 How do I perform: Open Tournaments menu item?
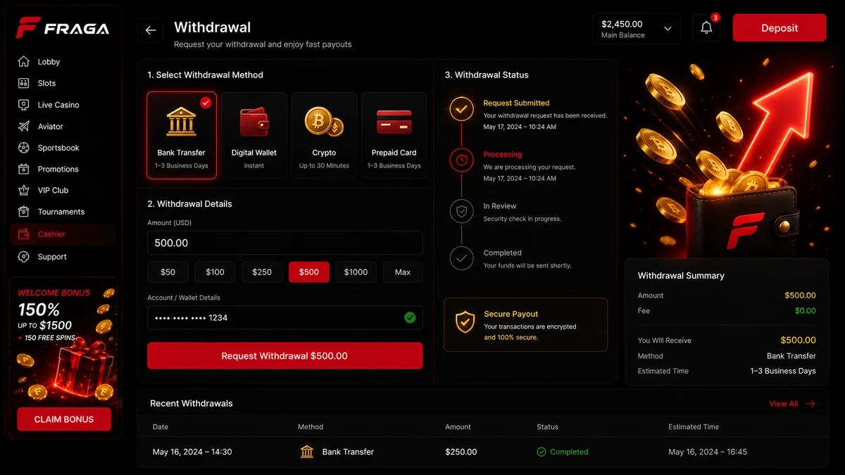(x=62, y=212)
